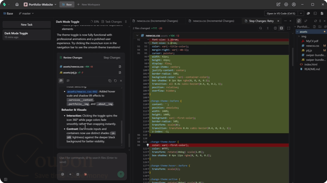The image size is (327, 183).
Task: Select the file explorer view icon
Action: point(299,21)
